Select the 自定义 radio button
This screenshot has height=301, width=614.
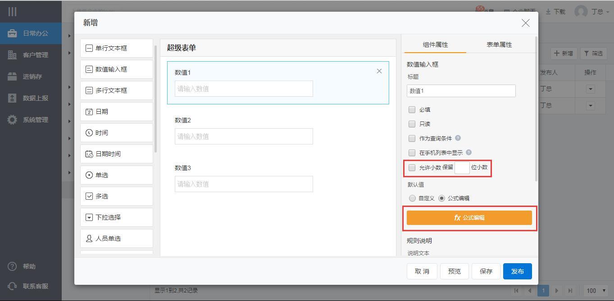point(412,198)
